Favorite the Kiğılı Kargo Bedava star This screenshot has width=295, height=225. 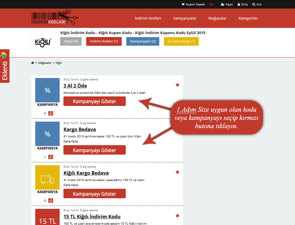[177, 172]
